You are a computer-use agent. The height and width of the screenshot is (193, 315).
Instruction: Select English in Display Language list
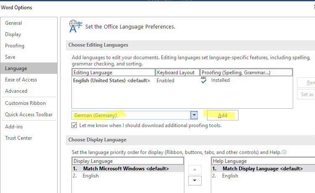(x=91, y=176)
